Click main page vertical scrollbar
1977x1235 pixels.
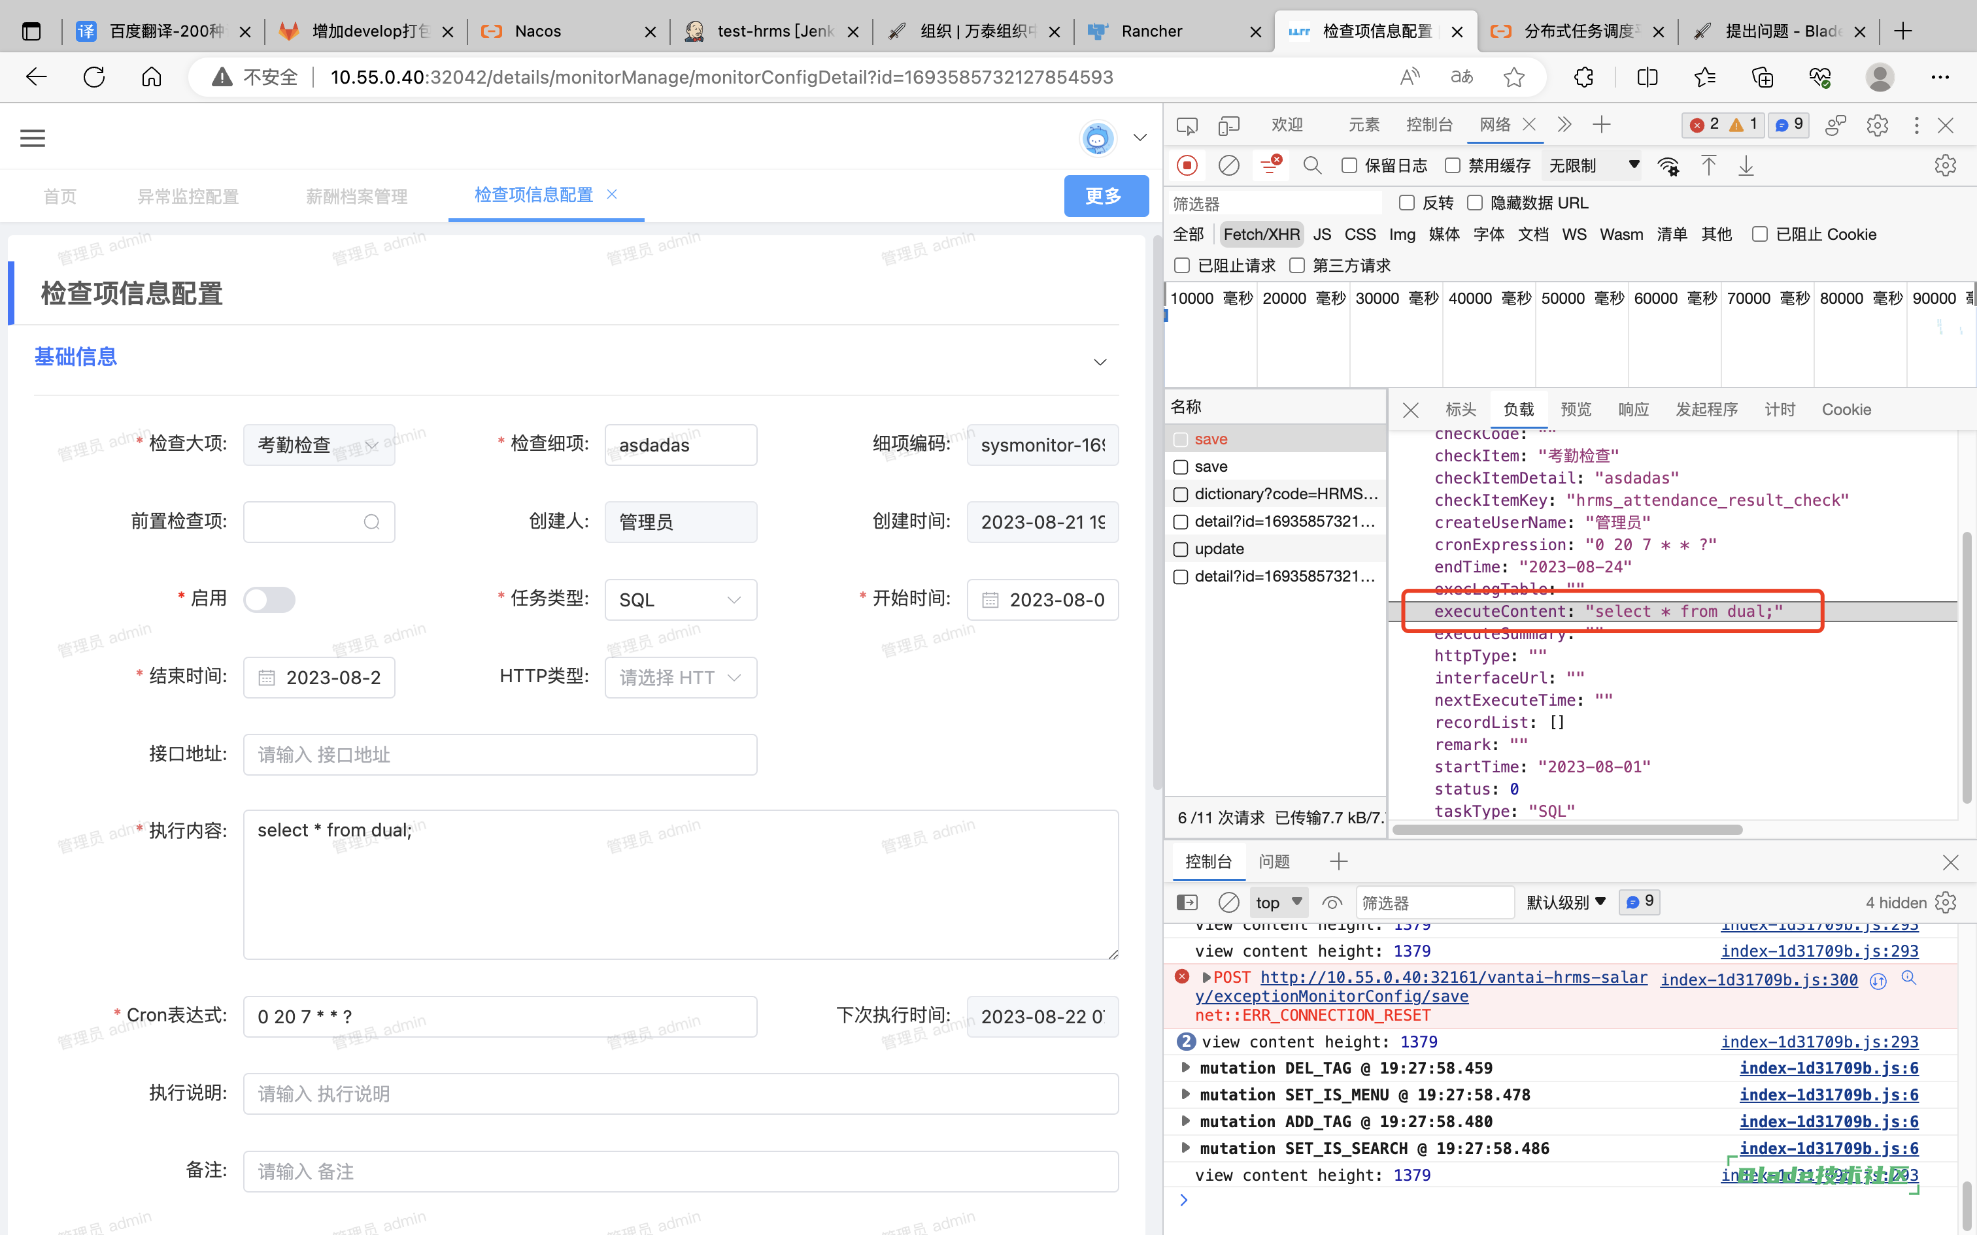click(x=1157, y=513)
